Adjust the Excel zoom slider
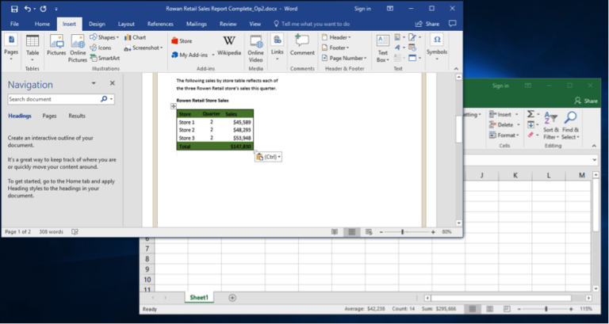Screen dimensions: 609x324 [x=546, y=309]
